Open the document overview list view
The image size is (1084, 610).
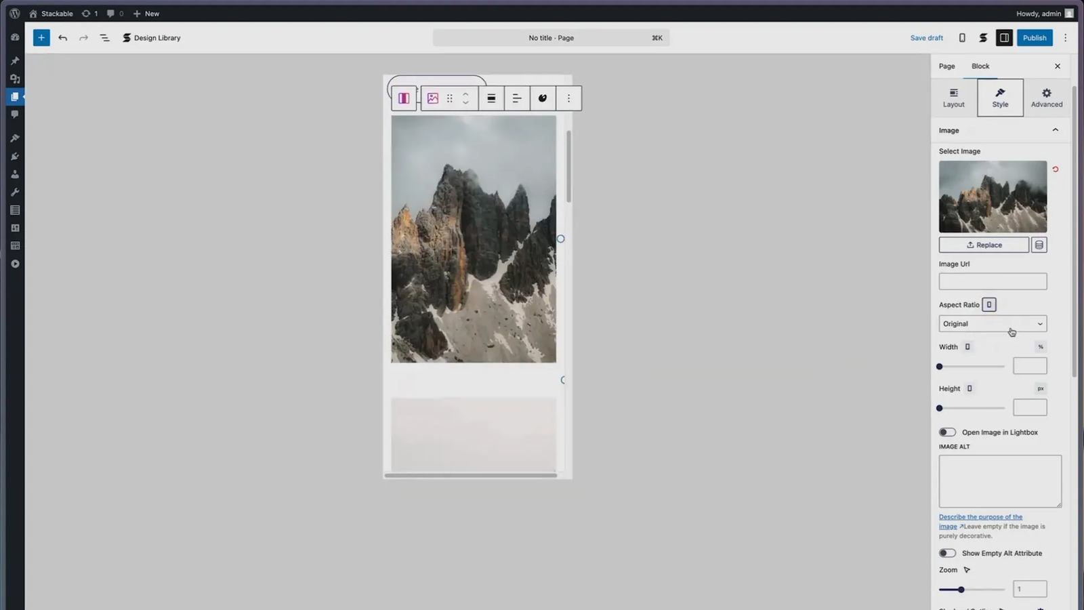coord(104,38)
